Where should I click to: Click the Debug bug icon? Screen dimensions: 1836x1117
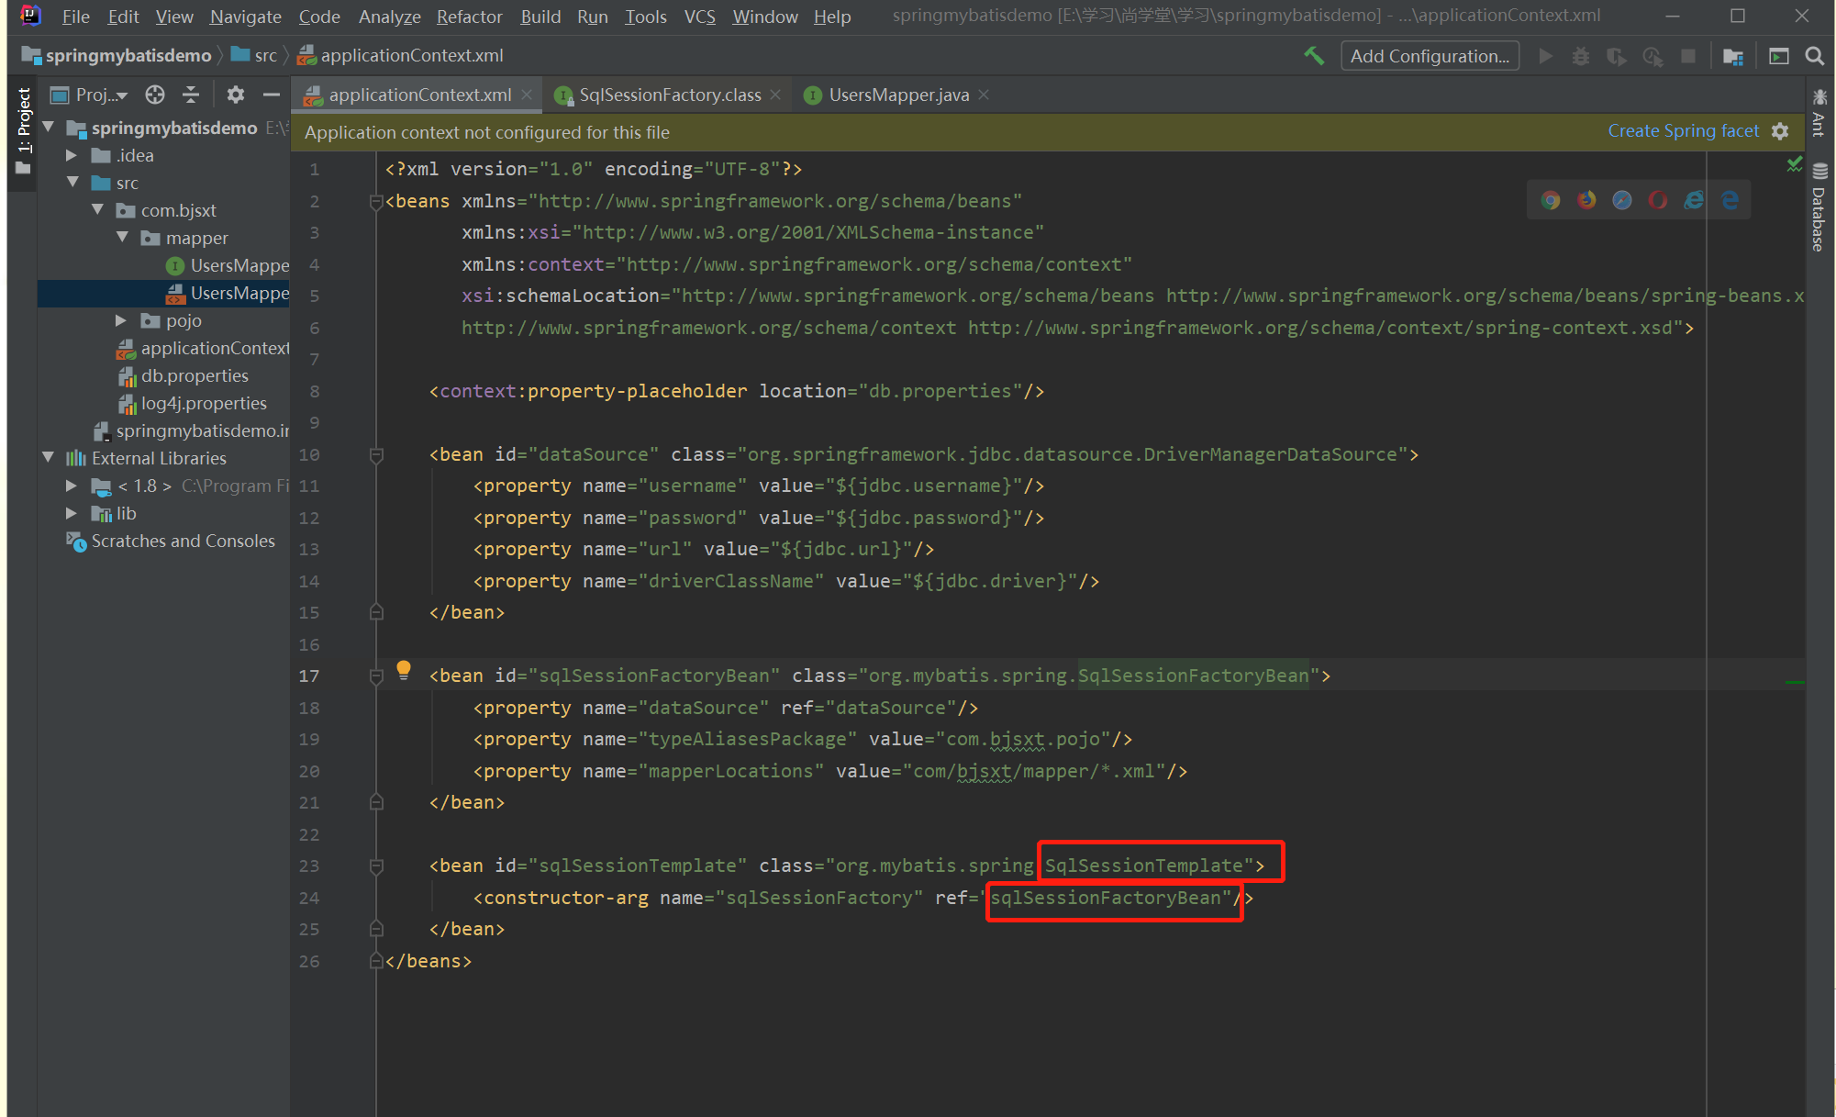click(1581, 56)
